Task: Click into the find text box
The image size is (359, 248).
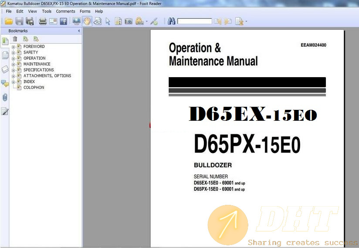Action: 195,21
